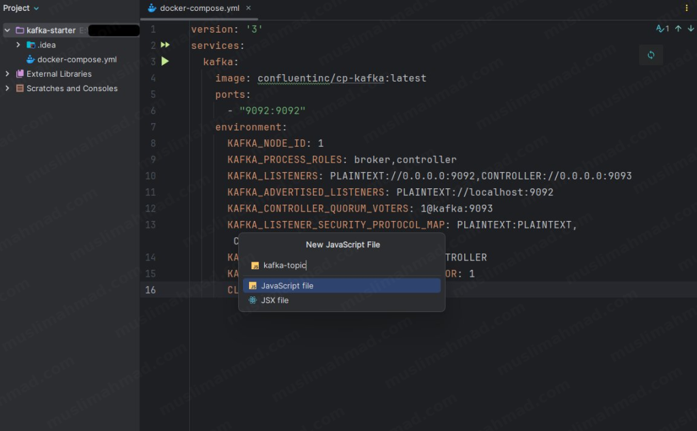Collapse the kafka-starter project root

tap(6, 30)
